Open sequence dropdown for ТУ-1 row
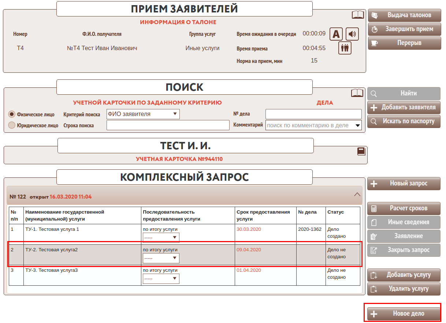The image size is (446, 323). (x=161, y=237)
